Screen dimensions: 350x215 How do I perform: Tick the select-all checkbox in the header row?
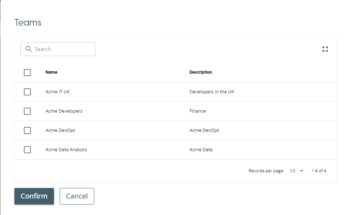point(27,73)
